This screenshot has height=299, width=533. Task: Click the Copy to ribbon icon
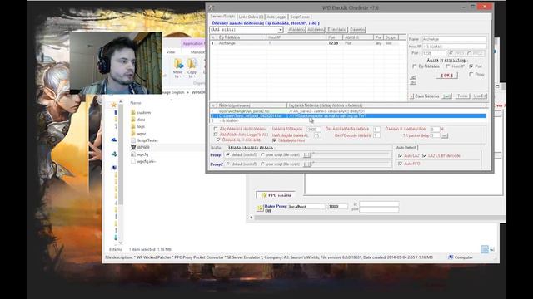pyautogui.click(x=192, y=64)
